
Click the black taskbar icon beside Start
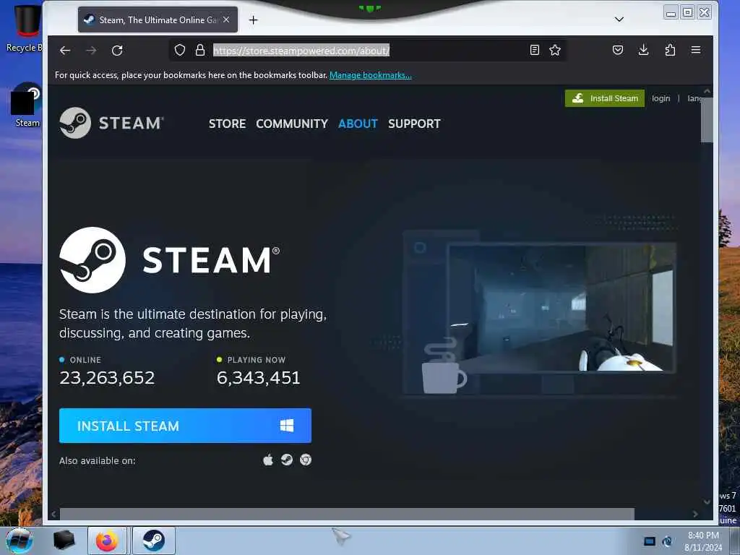(x=64, y=541)
